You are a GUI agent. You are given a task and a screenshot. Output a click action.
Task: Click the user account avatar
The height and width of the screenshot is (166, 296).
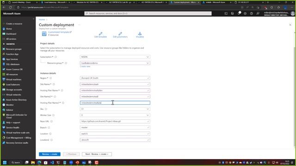(293, 13)
